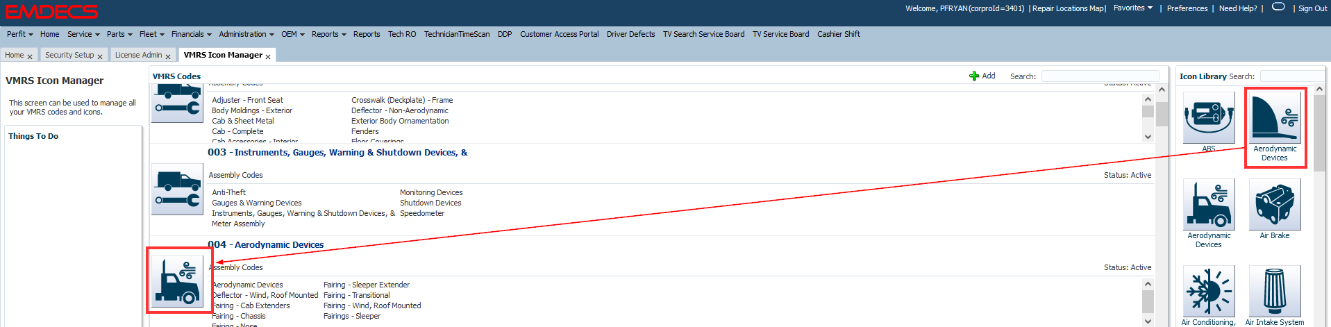Open TechnicianTimeScan menu item
Viewport: 1331px width, 327px height.
(457, 34)
